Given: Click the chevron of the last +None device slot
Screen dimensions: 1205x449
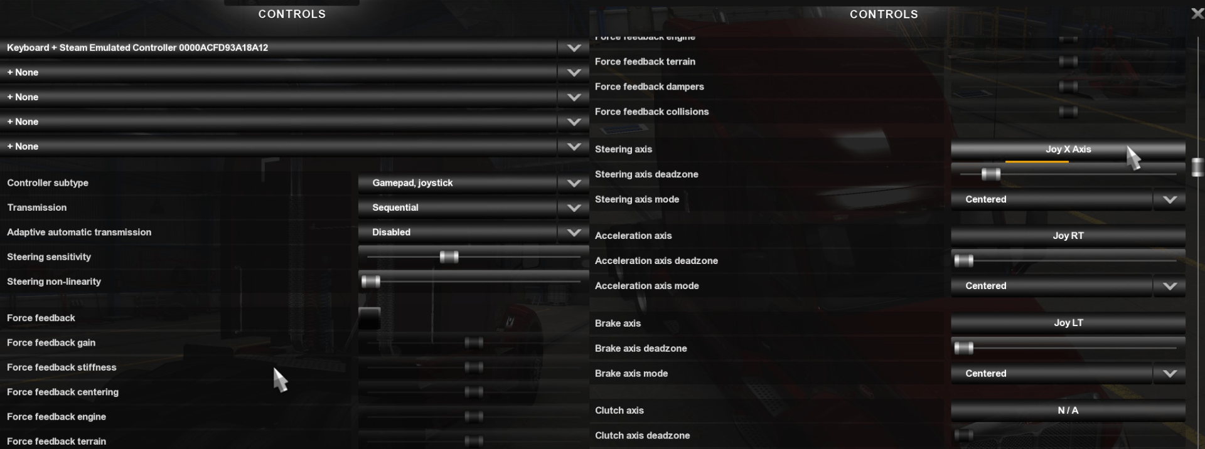Looking at the screenshot, I should (x=574, y=147).
